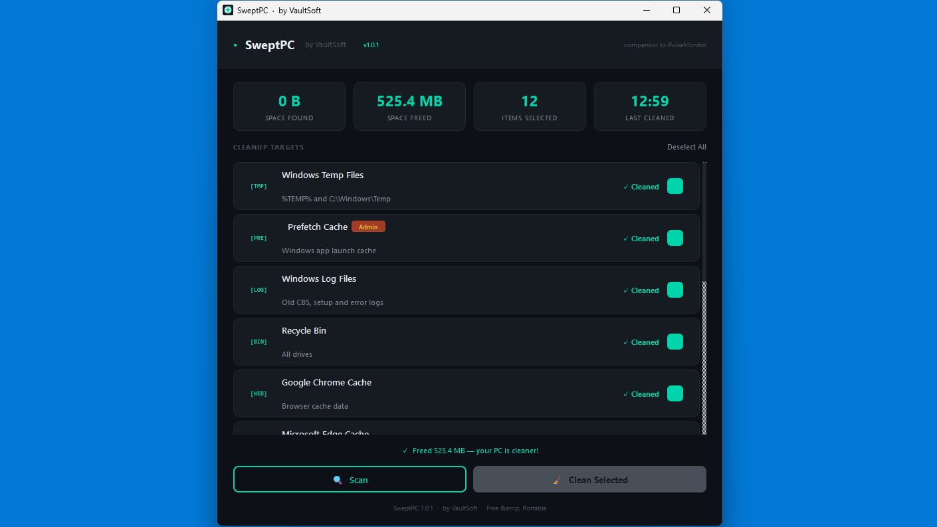Click the Deselect All link
This screenshot has height=527, width=937.
coord(686,147)
